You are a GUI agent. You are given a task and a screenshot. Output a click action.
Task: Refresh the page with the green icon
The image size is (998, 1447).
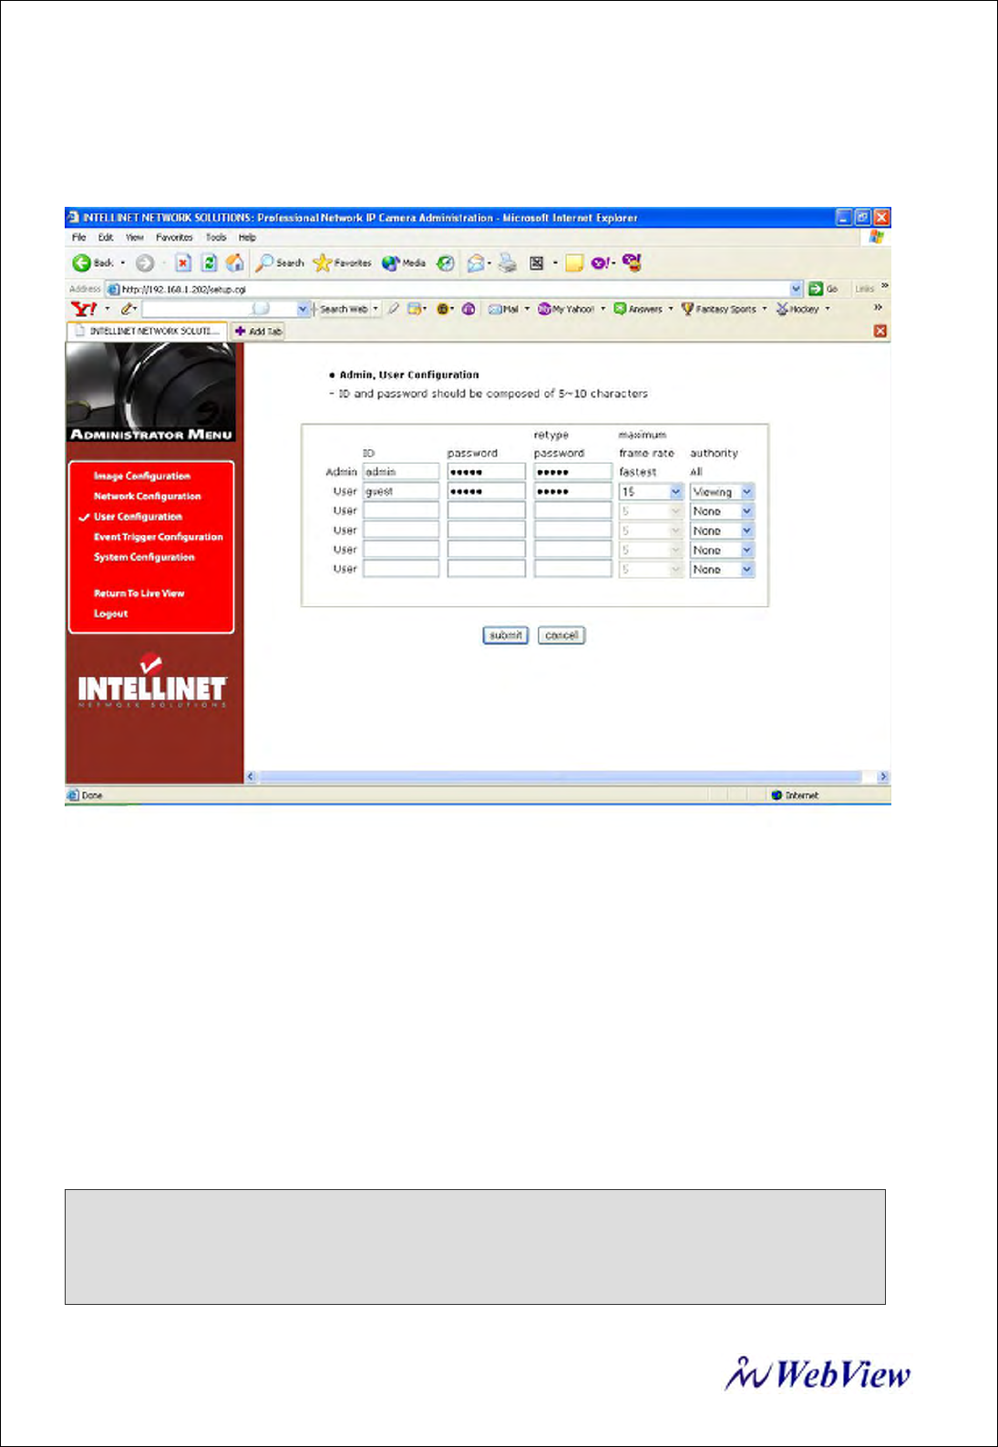point(209,262)
